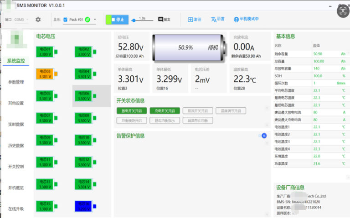This screenshot has width=350, height=218.
Task: Click the 注销 logout icon
Action: (x=190, y=20)
